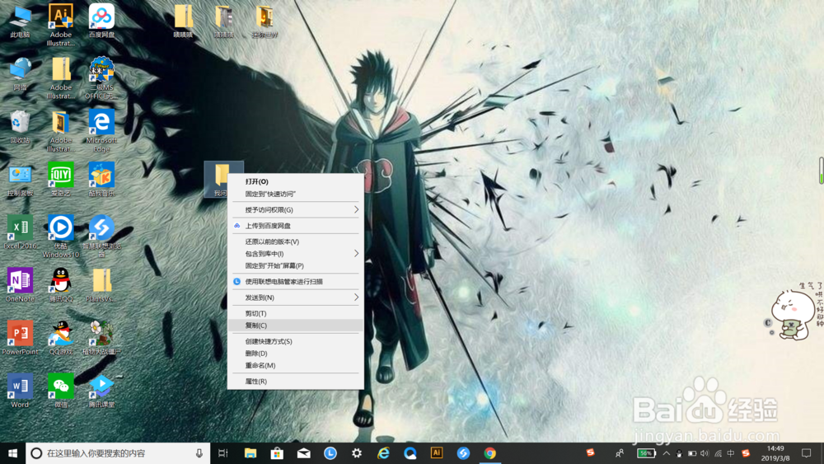824x464 pixels.
Task: Switch to Chrome on the taskbar
Action: point(489,453)
